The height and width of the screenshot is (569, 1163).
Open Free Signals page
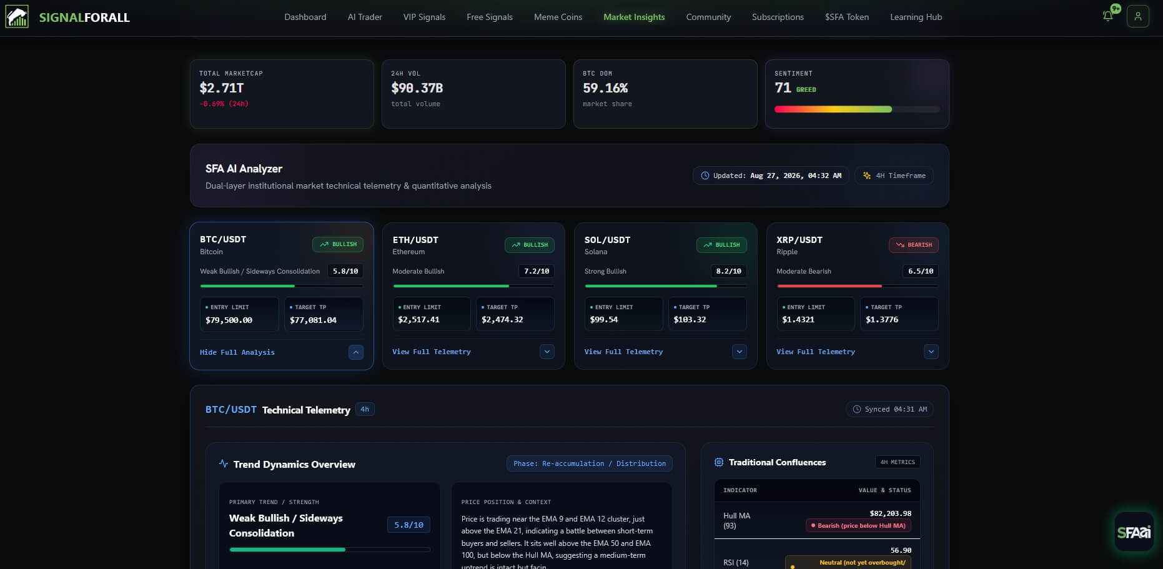(x=490, y=17)
